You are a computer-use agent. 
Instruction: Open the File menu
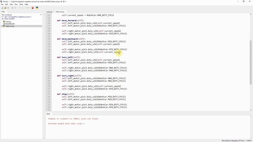2,4
